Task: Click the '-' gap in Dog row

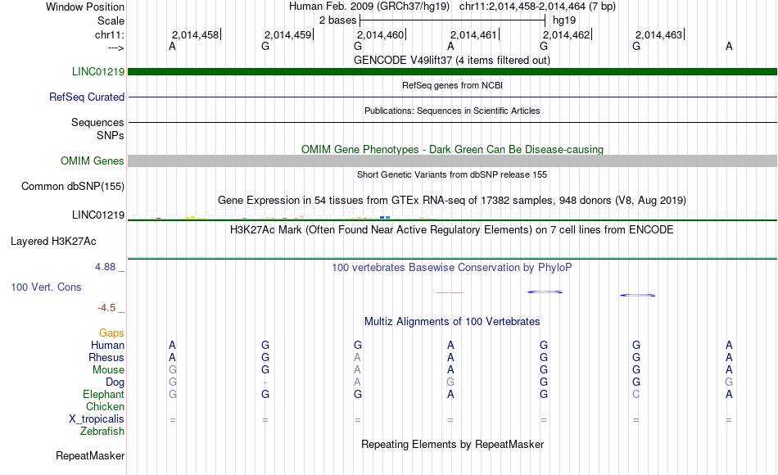Action: coord(265,382)
